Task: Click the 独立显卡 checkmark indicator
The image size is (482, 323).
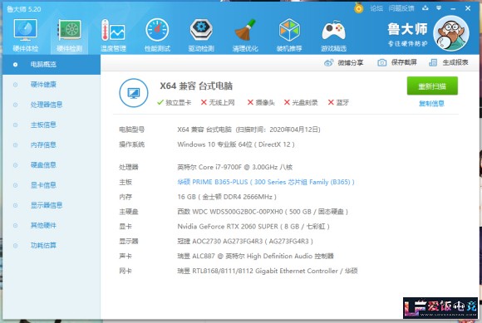Action: tap(174, 103)
